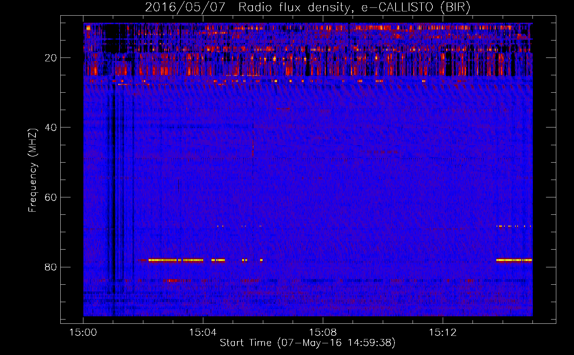Click the 'Start Time (07-May-16 14:59:38)' label
This screenshot has height=355, width=574.
308,343
